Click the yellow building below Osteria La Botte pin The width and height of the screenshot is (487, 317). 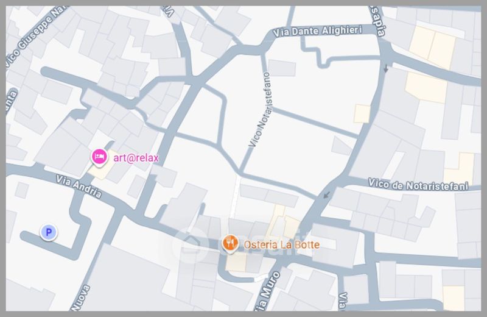[x=236, y=262]
